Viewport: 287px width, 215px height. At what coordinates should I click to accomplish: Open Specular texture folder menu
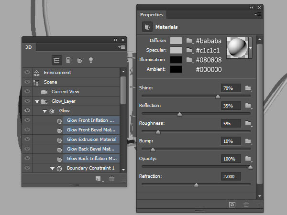189,50
